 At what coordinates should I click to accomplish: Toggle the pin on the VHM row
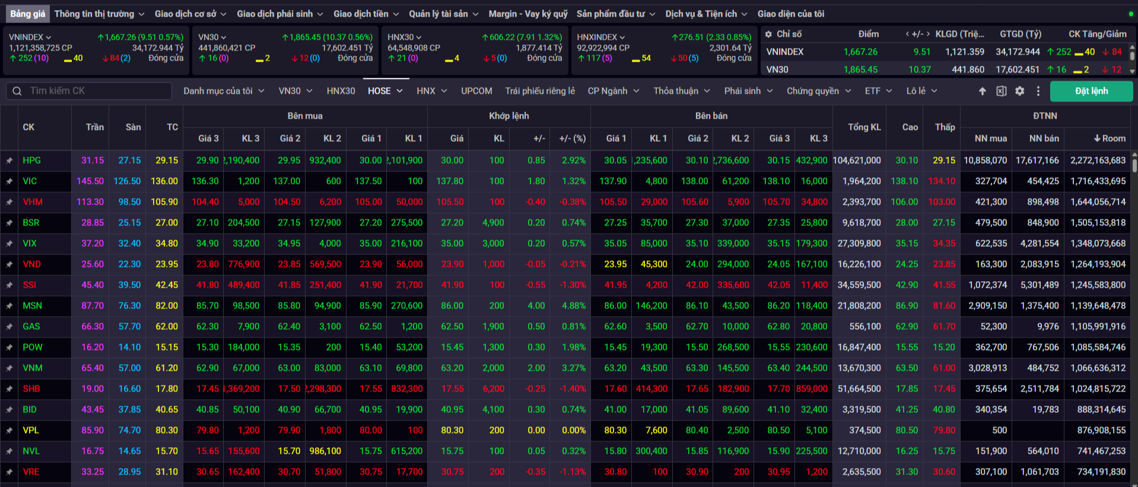point(9,202)
